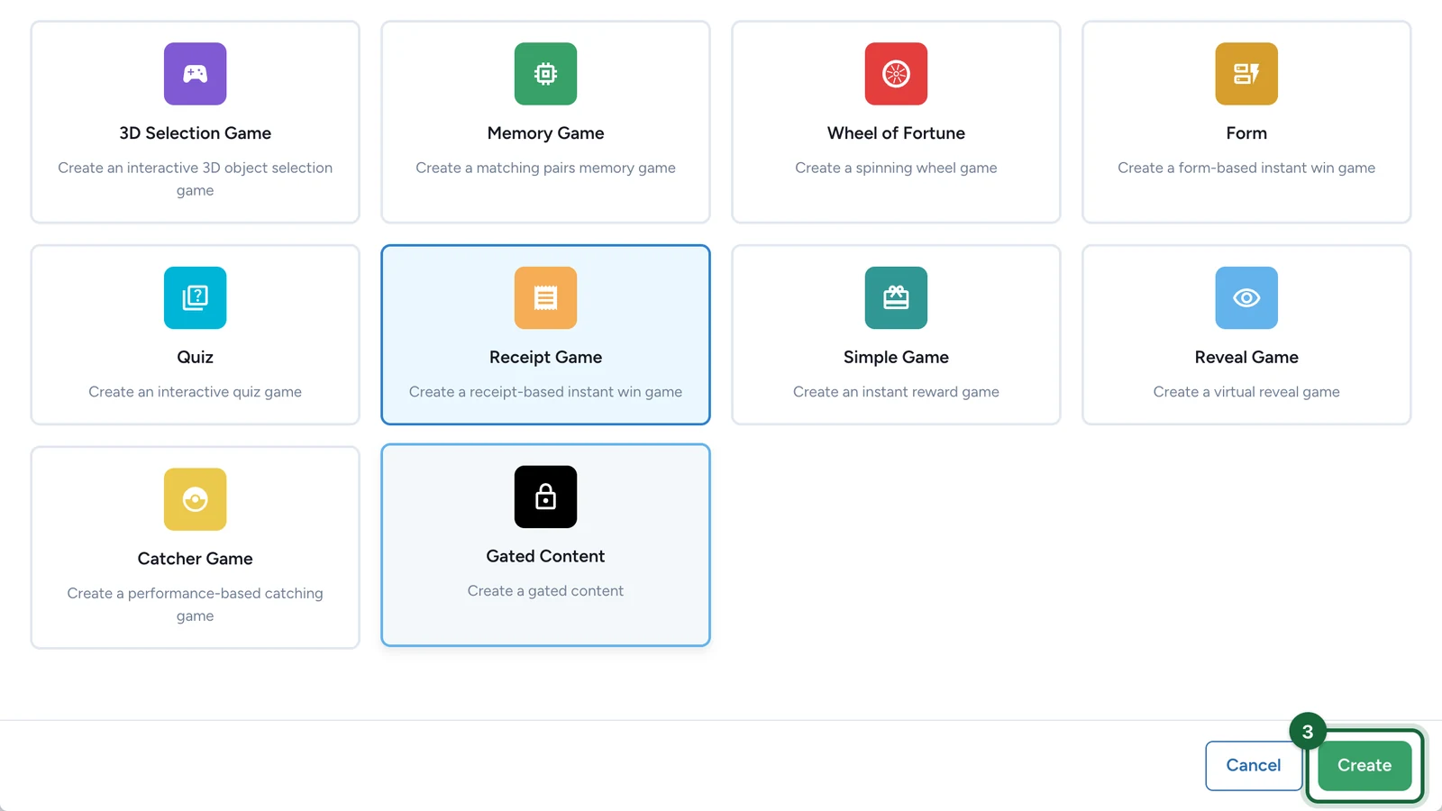Confirm with the green Create button
The width and height of the screenshot is (1442, 811).
1364,765
